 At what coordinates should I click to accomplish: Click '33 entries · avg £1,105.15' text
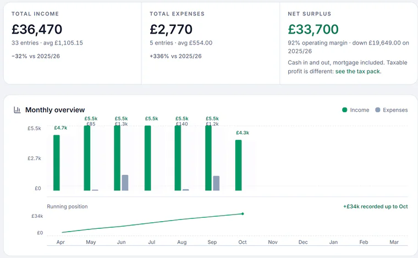point(47,43)
